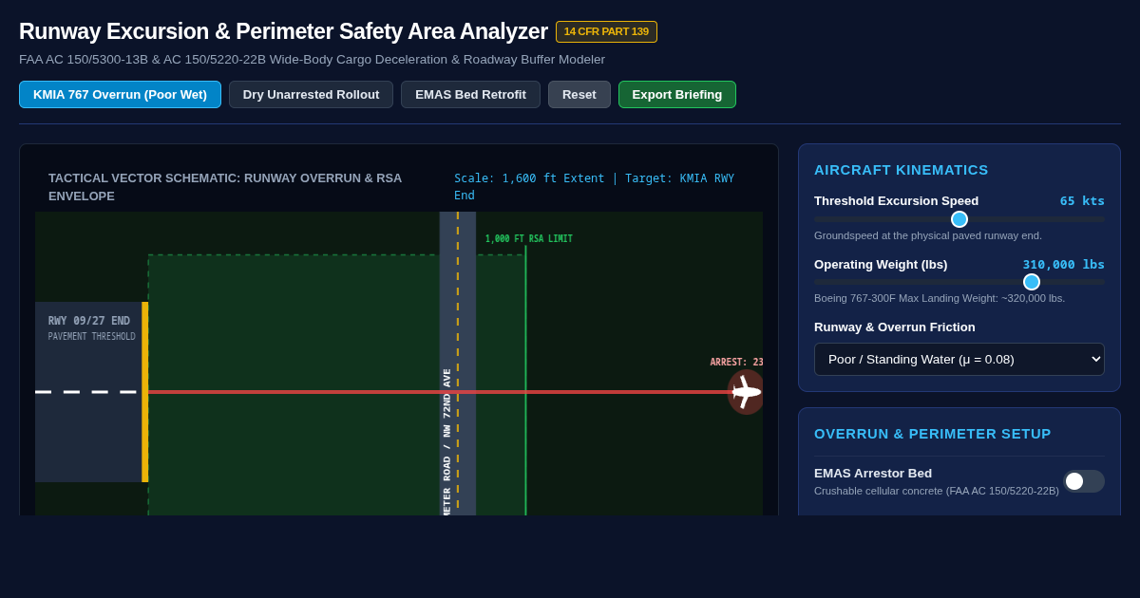
Task: Click the Boeing 767-300F weight note
Action: point(940,298)
